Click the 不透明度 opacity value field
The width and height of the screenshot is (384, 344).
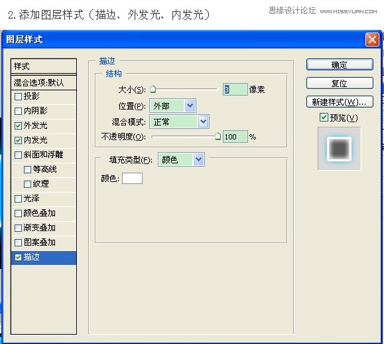pyautogui.click(x=235, y=137)
